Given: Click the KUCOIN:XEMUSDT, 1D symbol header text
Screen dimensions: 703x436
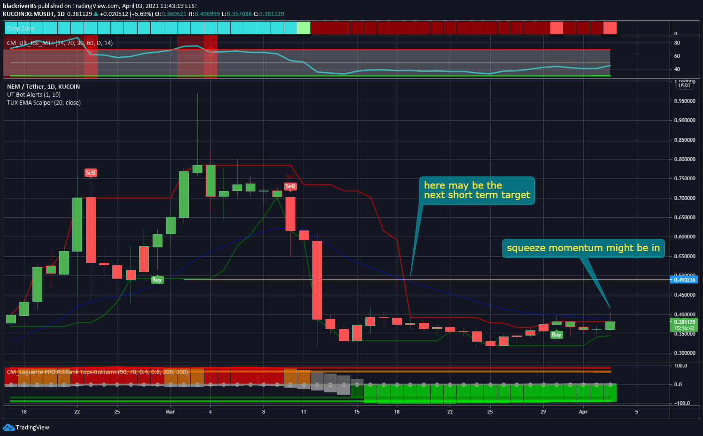Looking at the screenshot, I should (x=34, y=14).
